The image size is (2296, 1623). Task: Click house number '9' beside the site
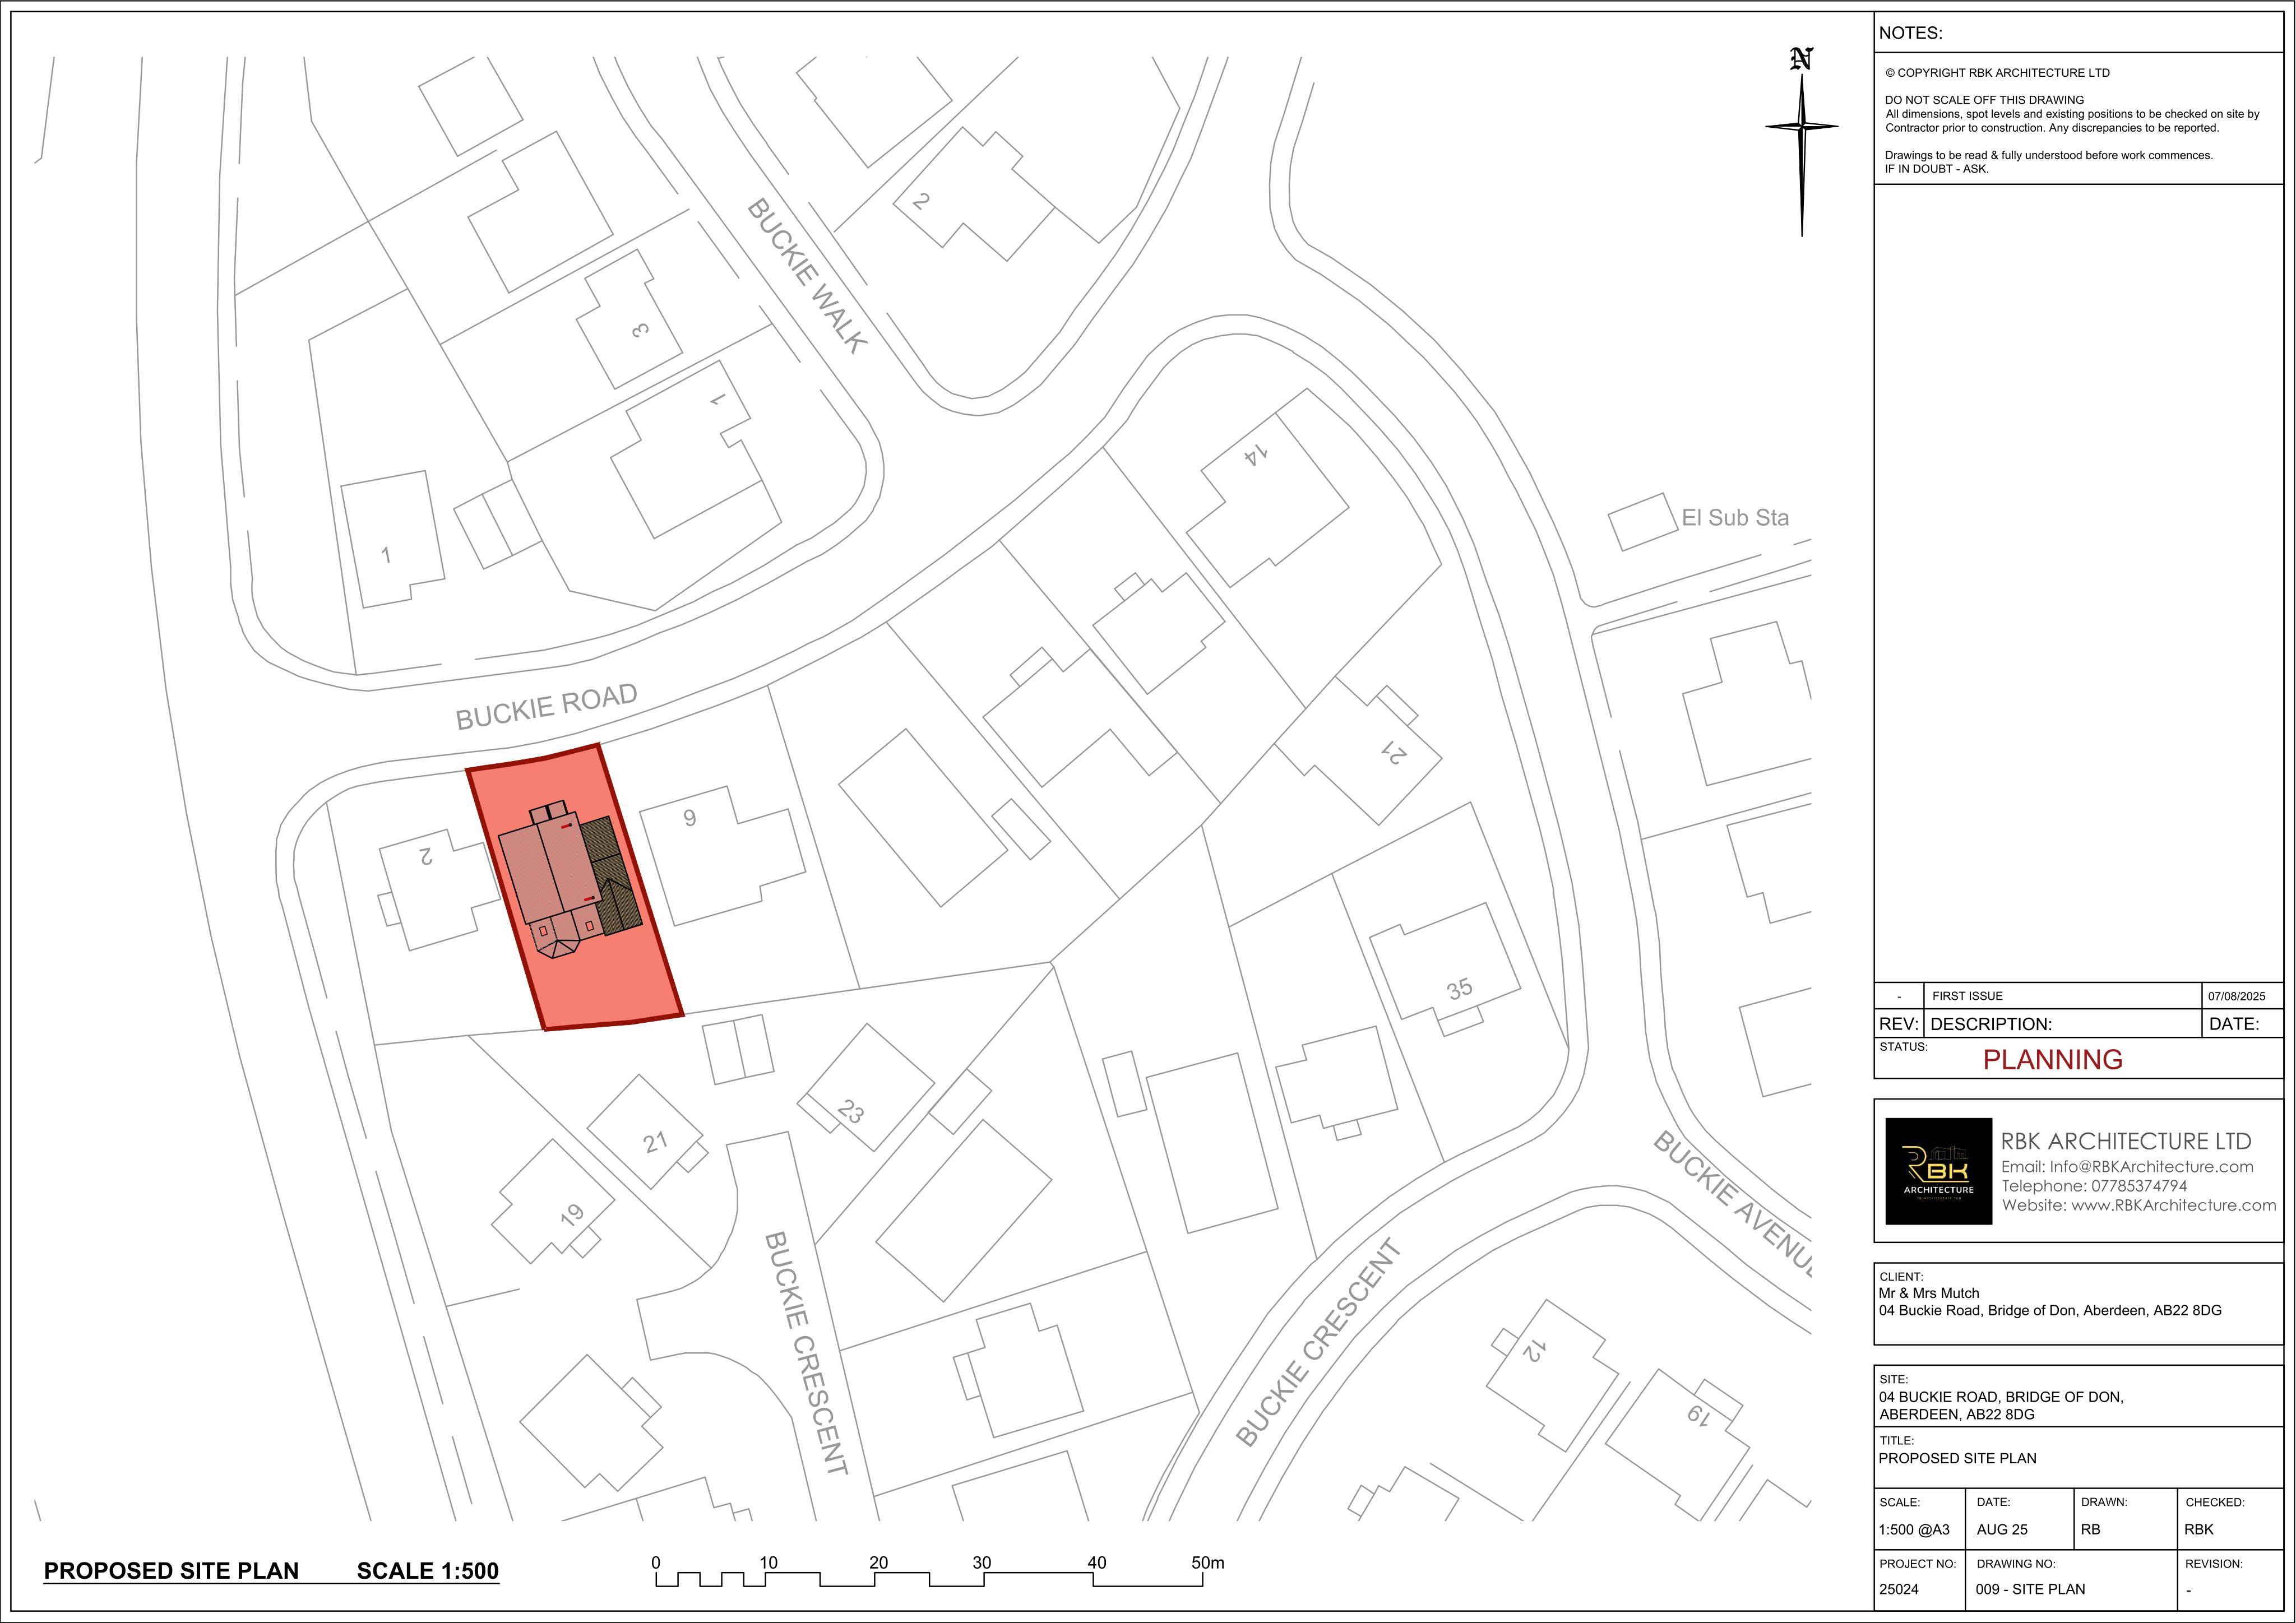click(689, 819)
